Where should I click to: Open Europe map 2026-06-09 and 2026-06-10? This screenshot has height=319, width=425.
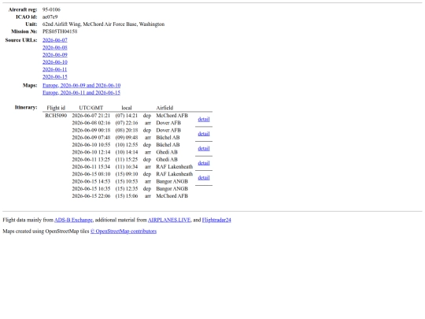click(81, 85)
